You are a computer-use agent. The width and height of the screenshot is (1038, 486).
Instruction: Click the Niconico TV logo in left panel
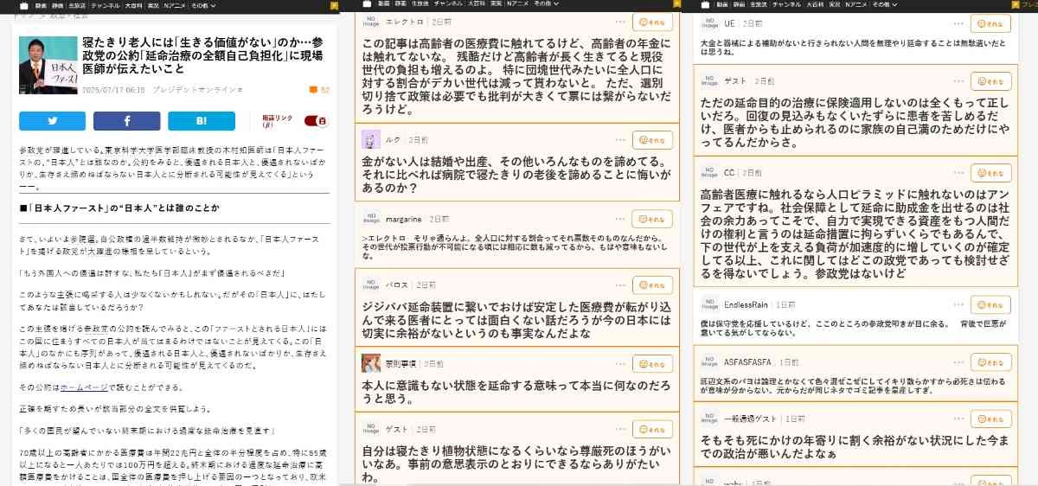(25, 5)
